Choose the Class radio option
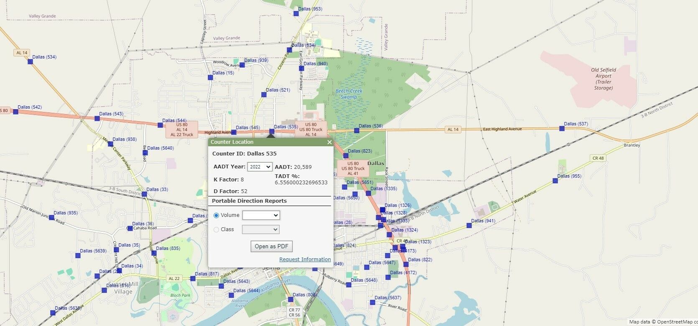This screenshot has height=326, width=698. point(216,229)
